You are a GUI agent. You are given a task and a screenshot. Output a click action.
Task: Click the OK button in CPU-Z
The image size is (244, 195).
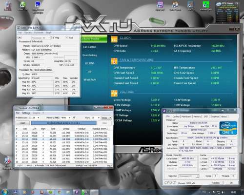[x=231, y=183]
